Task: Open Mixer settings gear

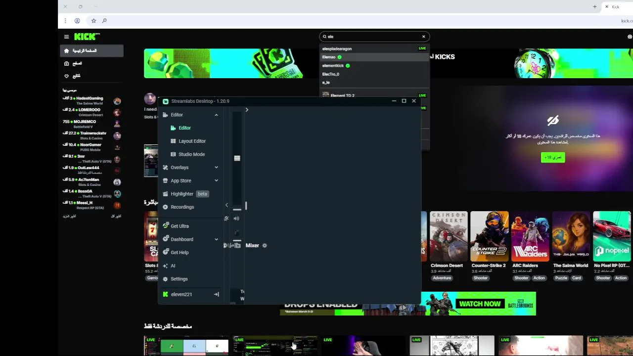Action: click(265, 245)
